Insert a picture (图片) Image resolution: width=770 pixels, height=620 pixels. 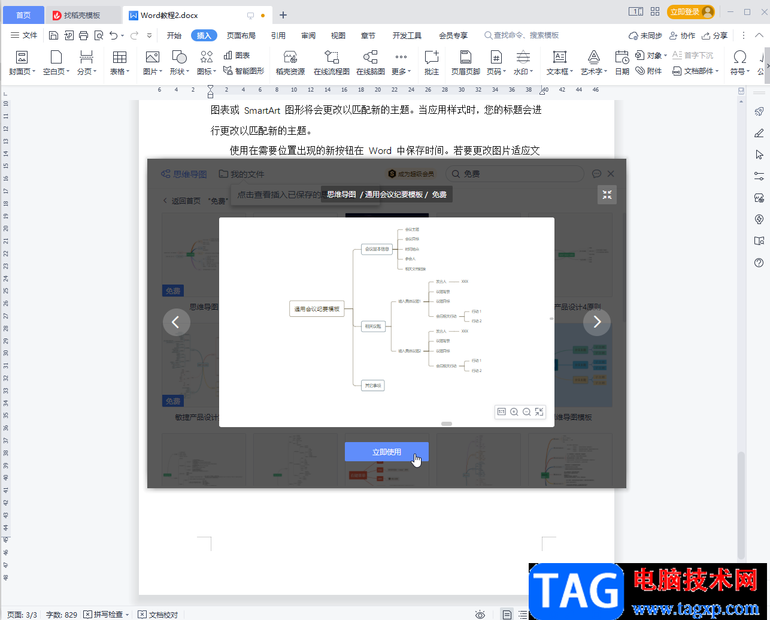153,63
